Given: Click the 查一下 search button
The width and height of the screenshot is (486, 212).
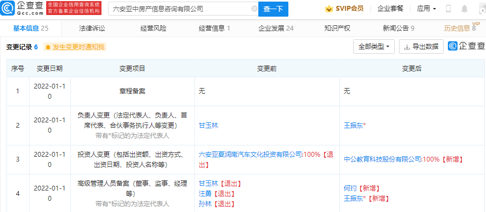Looking at the screenshot, I should (273, 9).
